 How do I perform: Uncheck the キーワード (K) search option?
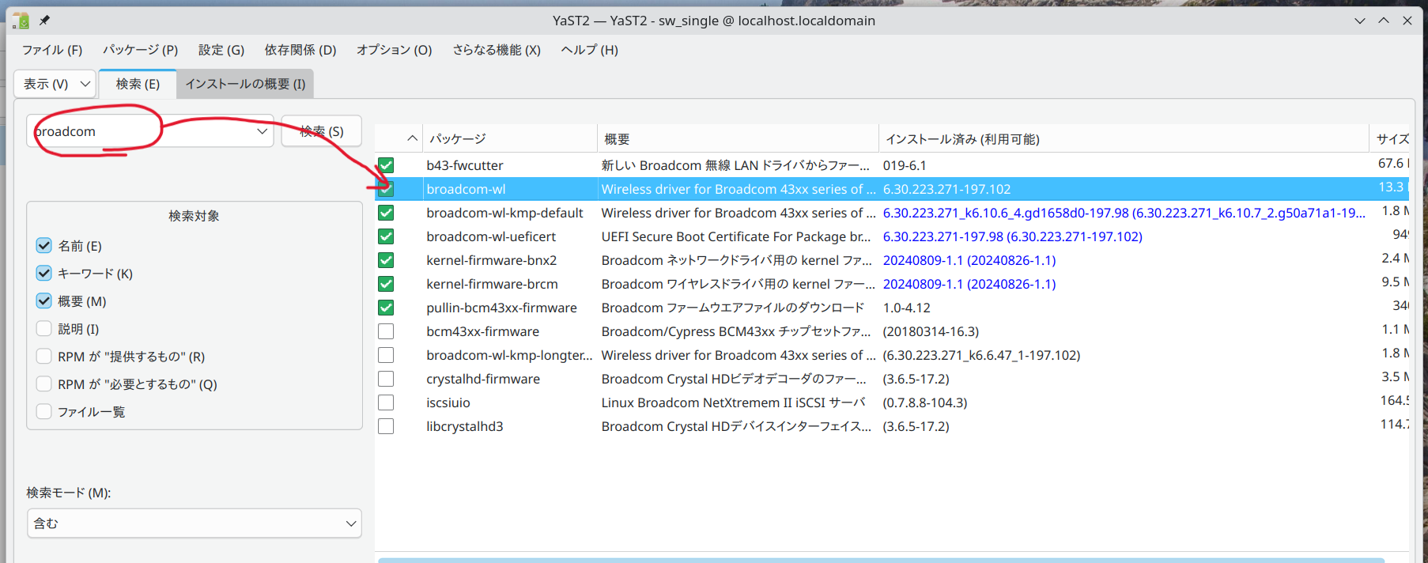(44, 274)
